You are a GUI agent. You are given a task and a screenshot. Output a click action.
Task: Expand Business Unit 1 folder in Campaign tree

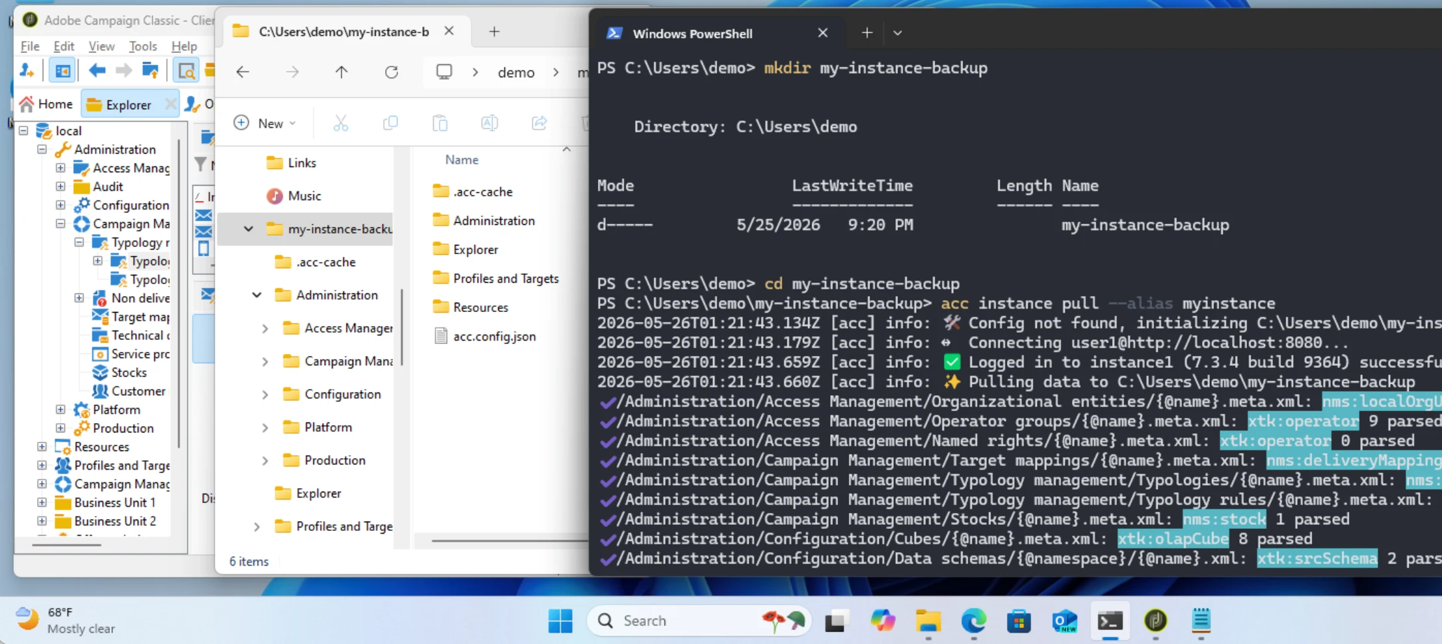point(42,502)
